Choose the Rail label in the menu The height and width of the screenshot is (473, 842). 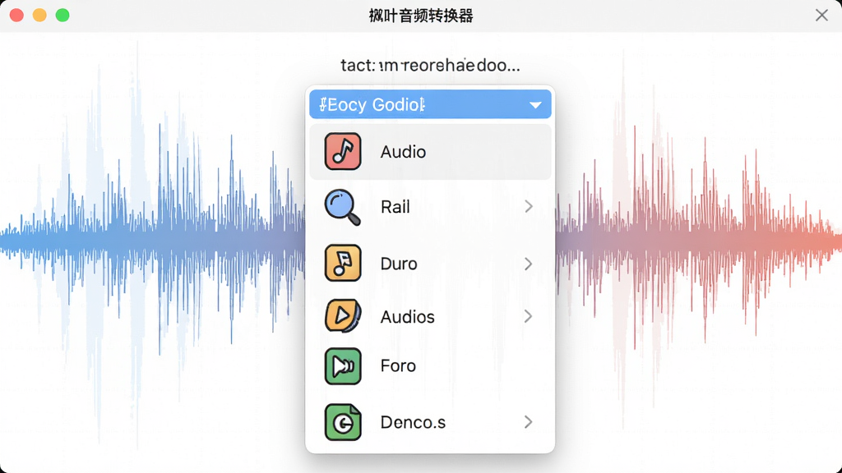396,206
